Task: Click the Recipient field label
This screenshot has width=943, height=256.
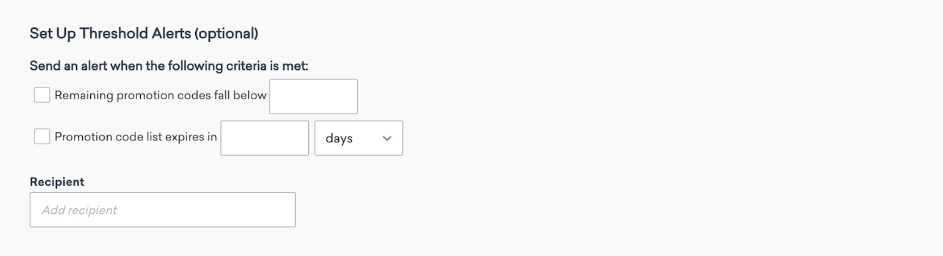Action: (57, 182)
